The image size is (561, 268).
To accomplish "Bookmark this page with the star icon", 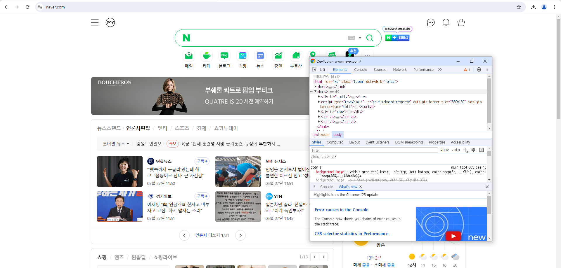I will pos(519,7).
